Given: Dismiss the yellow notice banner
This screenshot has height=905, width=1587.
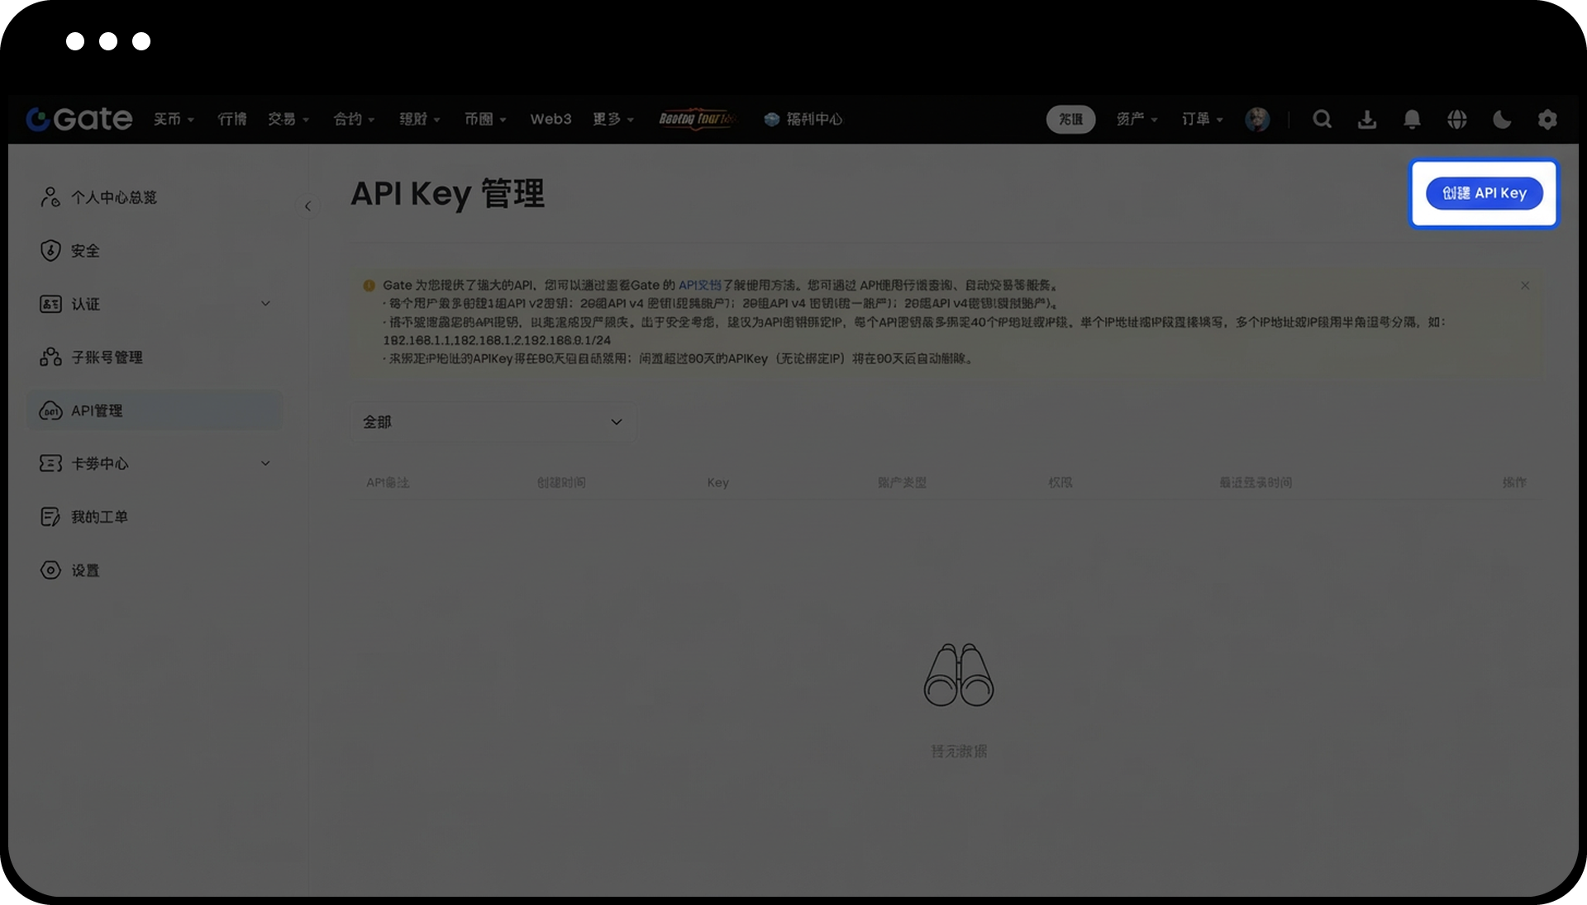Looking at the screenshot, I should click(x=1525, y=286).
